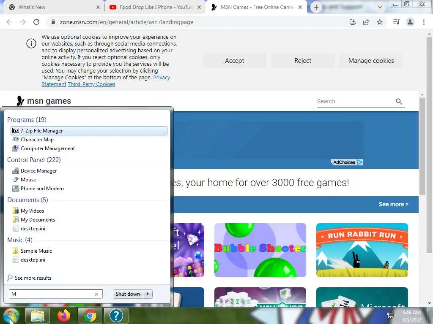433x324 pixels.
Task: Click the Windows Start orb
Action: (11, 316)
